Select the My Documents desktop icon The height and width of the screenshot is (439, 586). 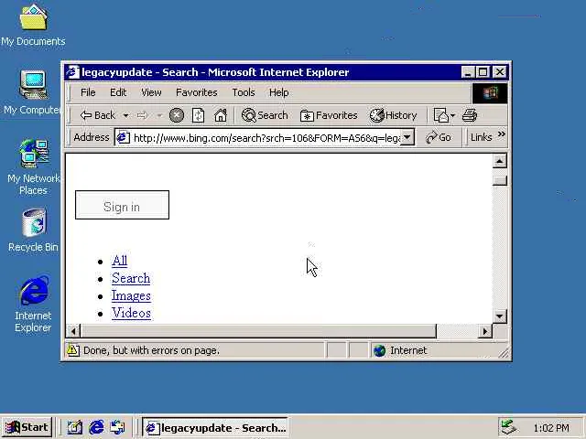tap(33, 27)
